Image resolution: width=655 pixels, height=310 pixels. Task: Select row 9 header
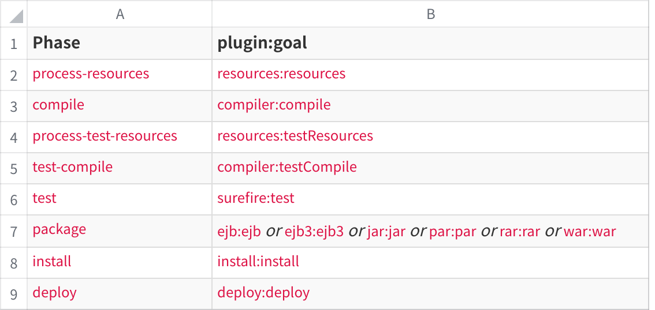[x=14, y=294]
